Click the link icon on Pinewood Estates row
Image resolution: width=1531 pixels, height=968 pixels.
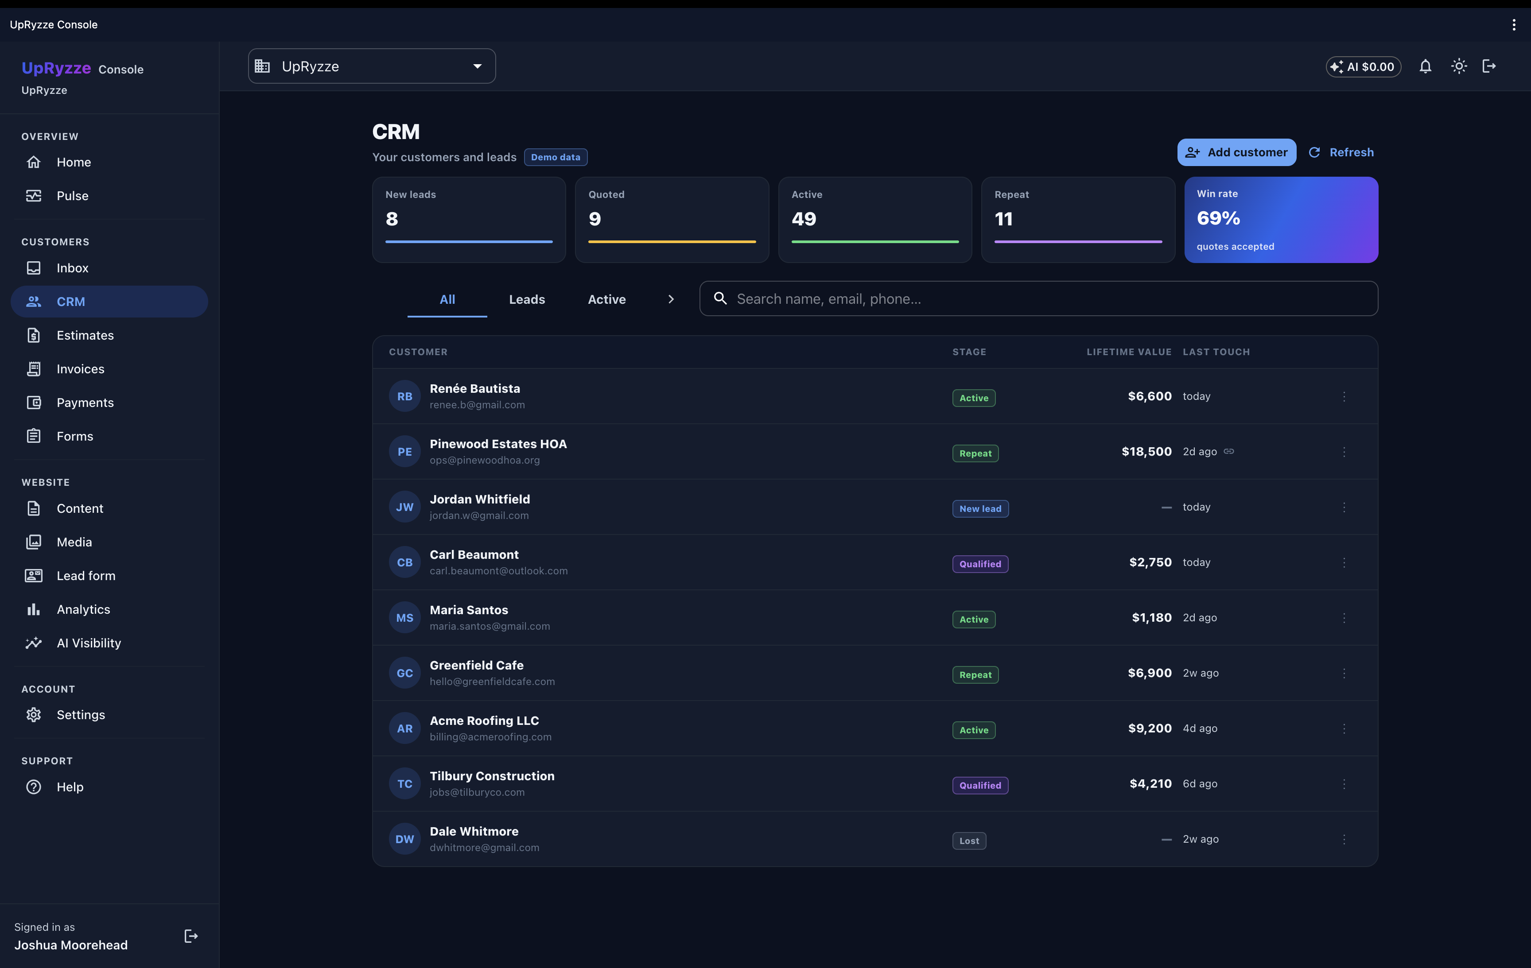point(1229,451)
